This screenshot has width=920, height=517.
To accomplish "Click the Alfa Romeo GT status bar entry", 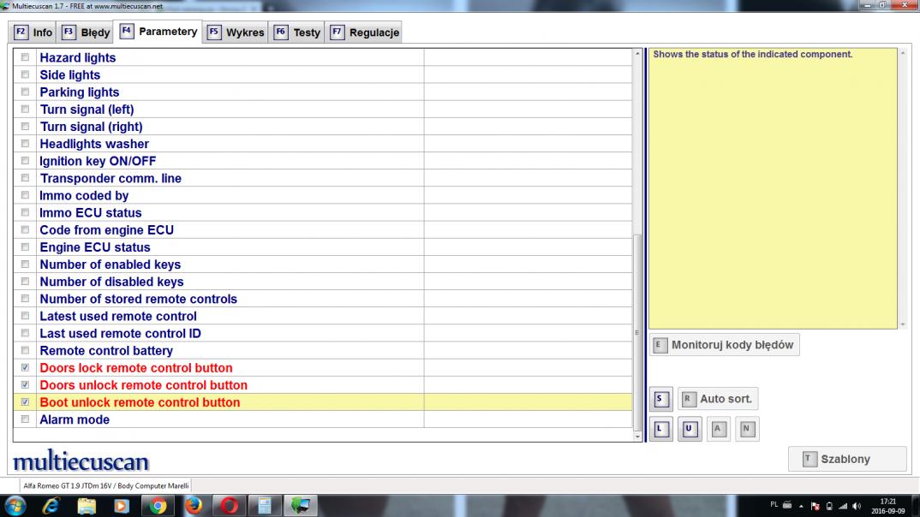I will coord(105,485).
